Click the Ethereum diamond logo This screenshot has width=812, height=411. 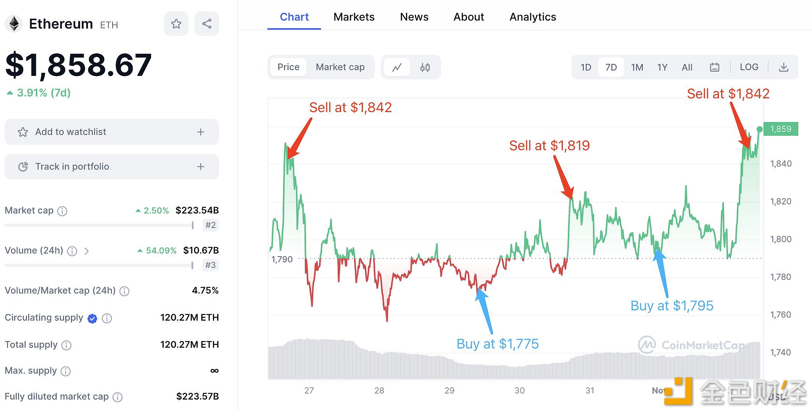14,24
